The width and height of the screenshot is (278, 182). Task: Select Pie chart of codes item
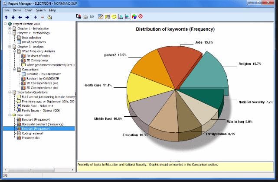pos(38,56)
